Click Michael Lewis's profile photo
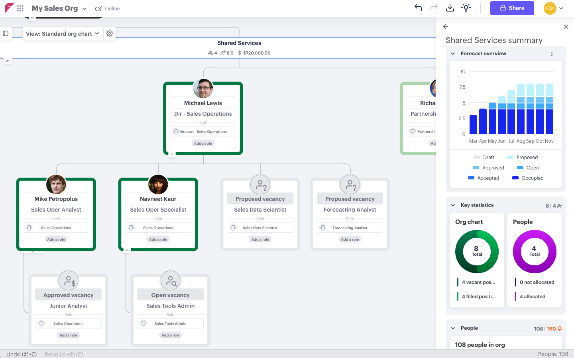 coord(203,88)
